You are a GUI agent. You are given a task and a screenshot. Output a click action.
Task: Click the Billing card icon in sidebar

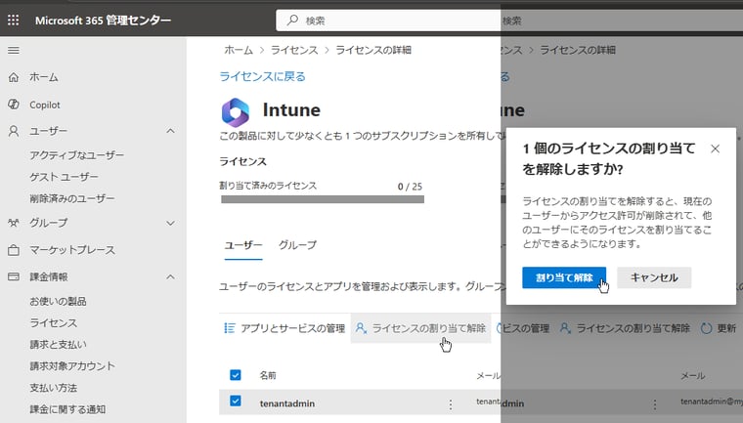(14, 276)
